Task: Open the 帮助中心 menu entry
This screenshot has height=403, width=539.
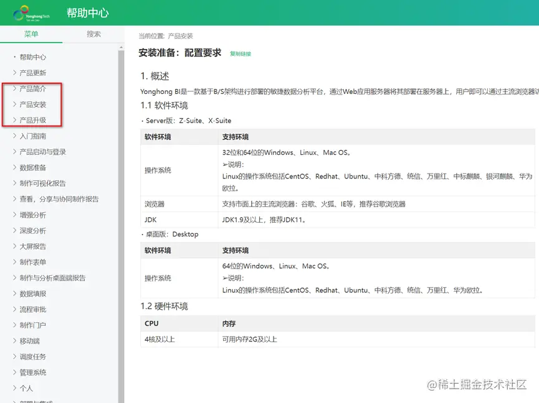Action: point(32,57)
